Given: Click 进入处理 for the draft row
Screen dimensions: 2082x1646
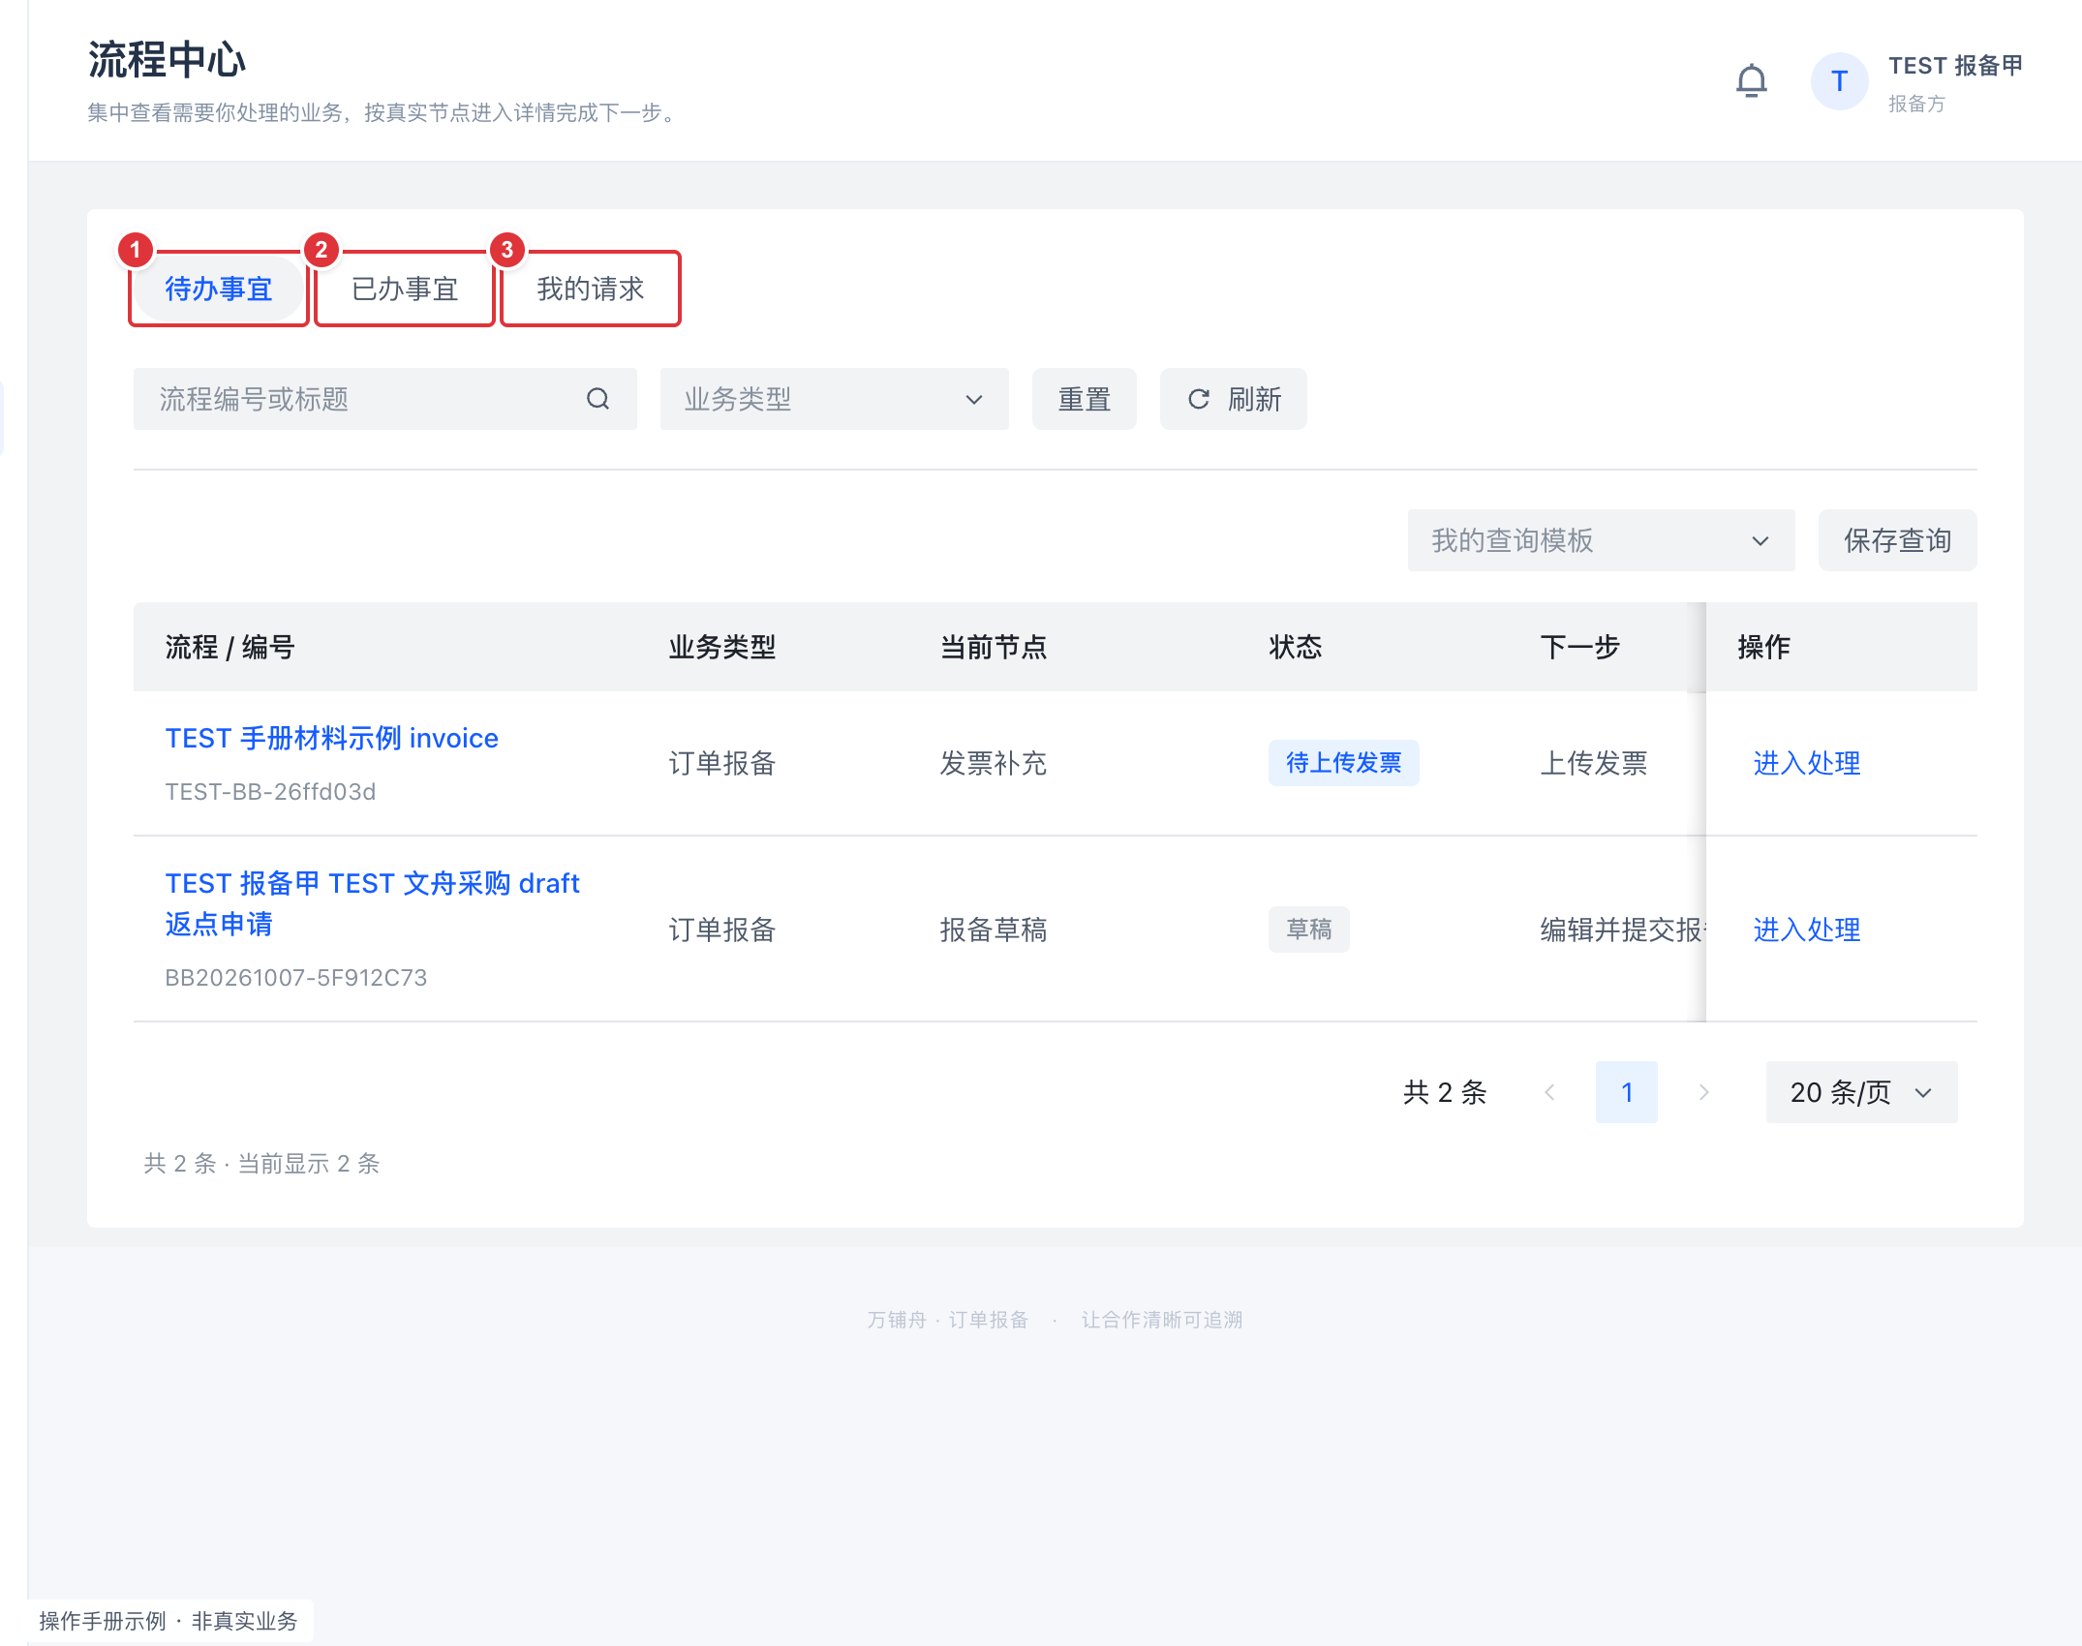Looking at the screenshot, I should (x=1807, y=930).
